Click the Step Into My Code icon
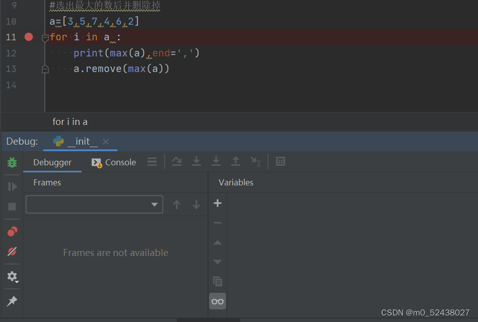The width and height of the screenshot is (478, 322). point(216,161)
